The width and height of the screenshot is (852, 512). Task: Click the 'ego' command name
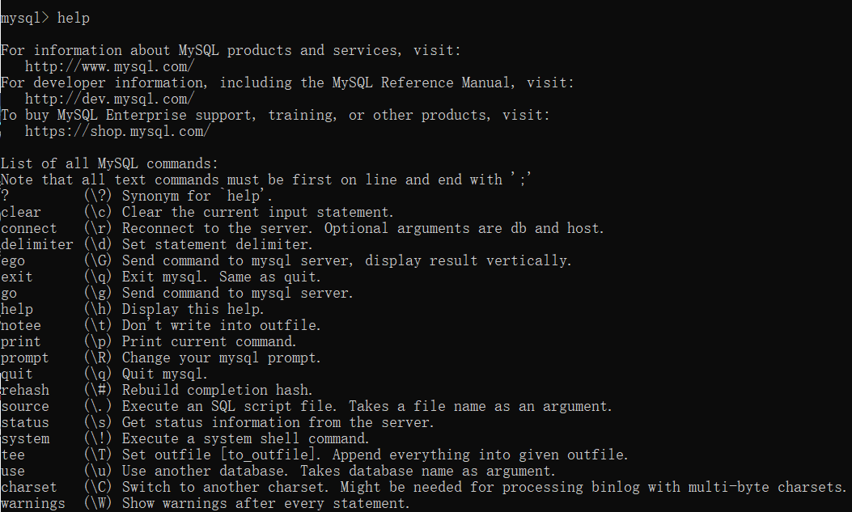coord(13,260)
